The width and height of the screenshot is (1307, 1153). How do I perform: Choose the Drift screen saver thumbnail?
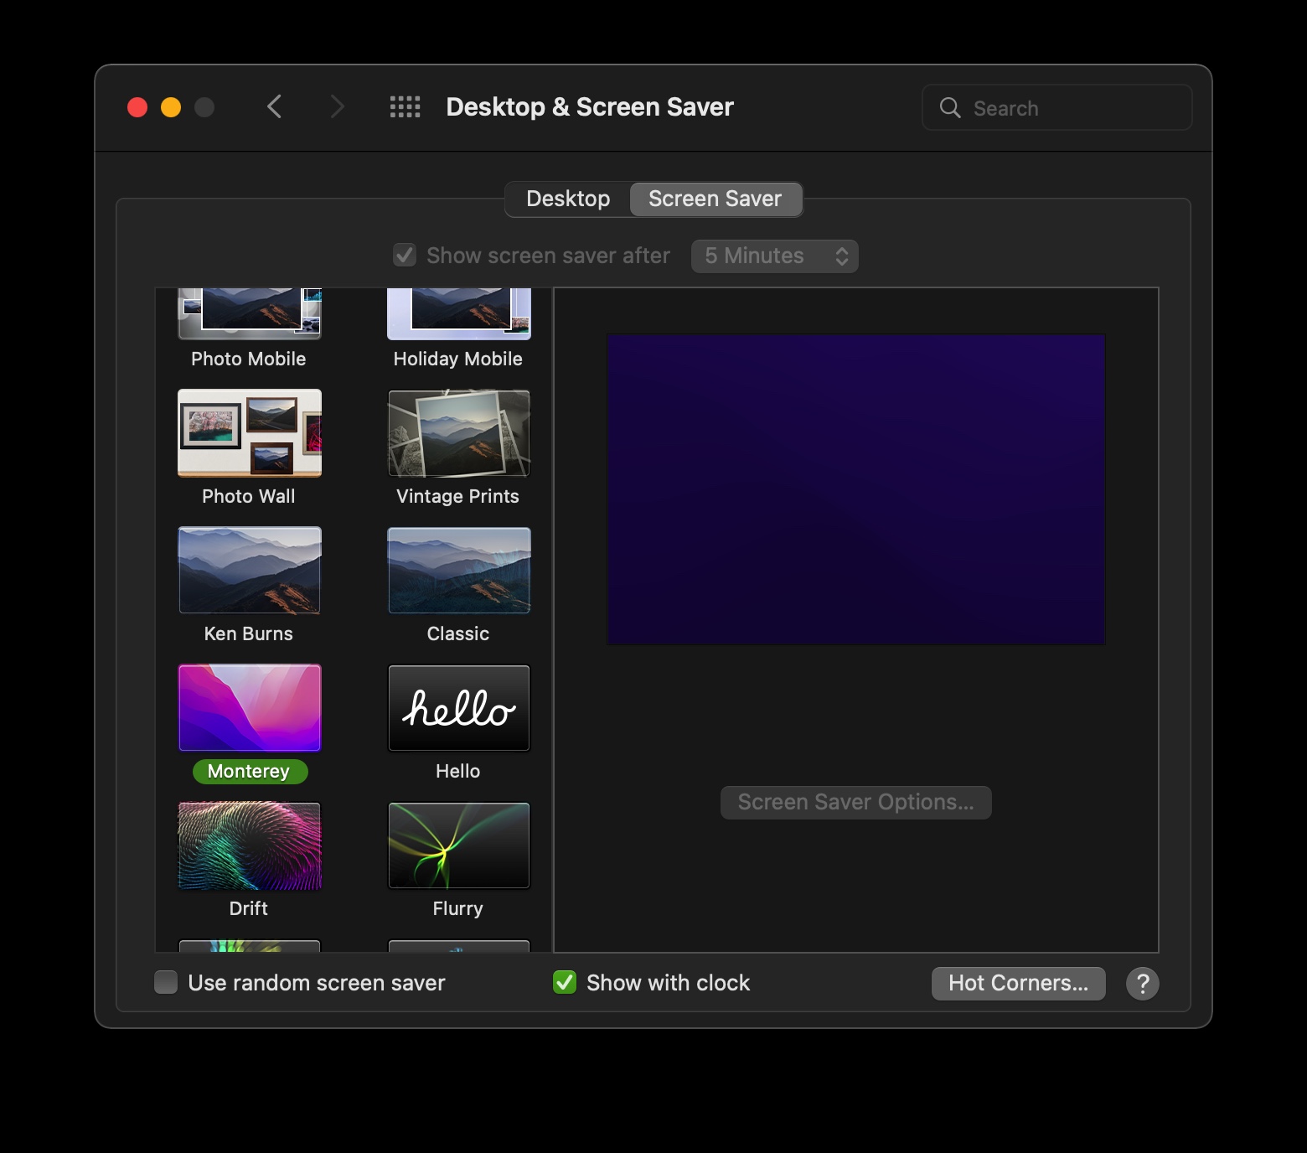[250, 845]
